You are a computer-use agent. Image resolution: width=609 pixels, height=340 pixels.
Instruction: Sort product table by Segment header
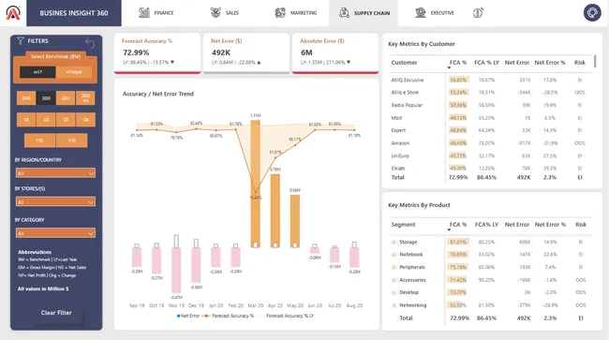pyautogui.click(x=403, y=225)
